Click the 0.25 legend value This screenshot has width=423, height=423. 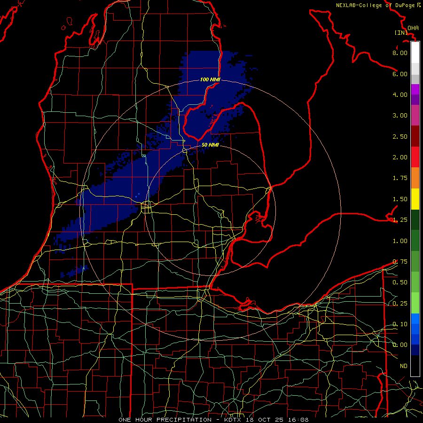[x=400, y=304]
